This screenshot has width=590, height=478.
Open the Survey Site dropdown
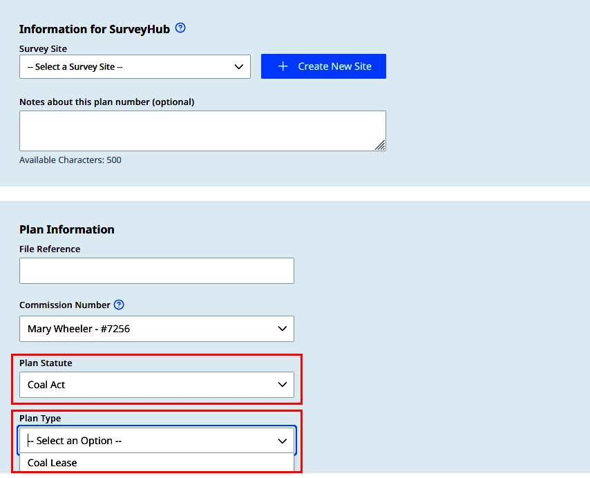(135, 66)
